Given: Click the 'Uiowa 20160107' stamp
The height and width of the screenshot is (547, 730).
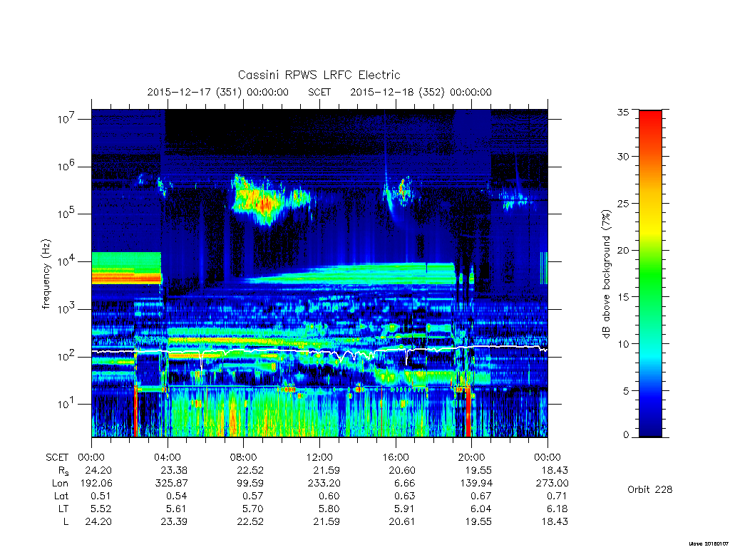Looking at the screenshot, I should pos(708,543).
